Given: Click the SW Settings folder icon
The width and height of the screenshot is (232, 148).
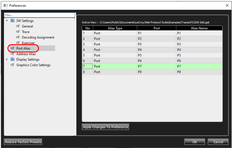Looking at the screenshot, I should [x=13, y=20].
